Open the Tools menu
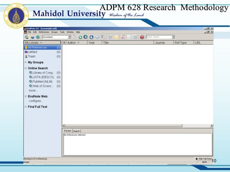The height and width of the screenshot is (172, 230). point(62,32)
